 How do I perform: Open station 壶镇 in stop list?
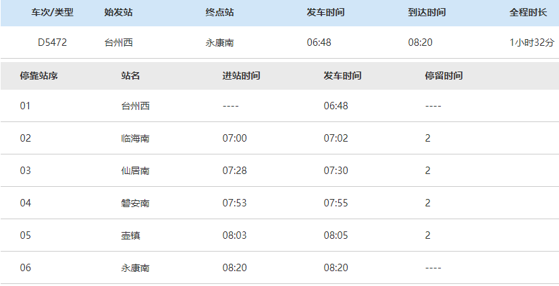point(131,235)
